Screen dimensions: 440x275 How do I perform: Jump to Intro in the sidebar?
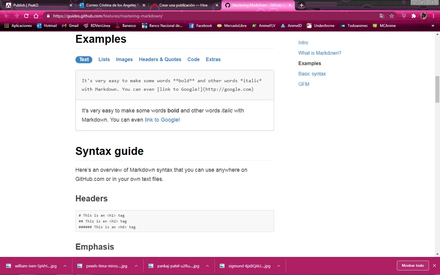point(303,43)
